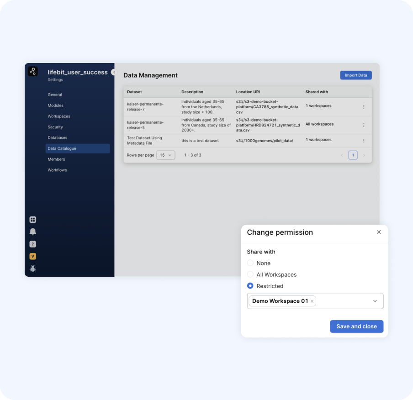Expand the workspace selection dropdown arrow

375,301
